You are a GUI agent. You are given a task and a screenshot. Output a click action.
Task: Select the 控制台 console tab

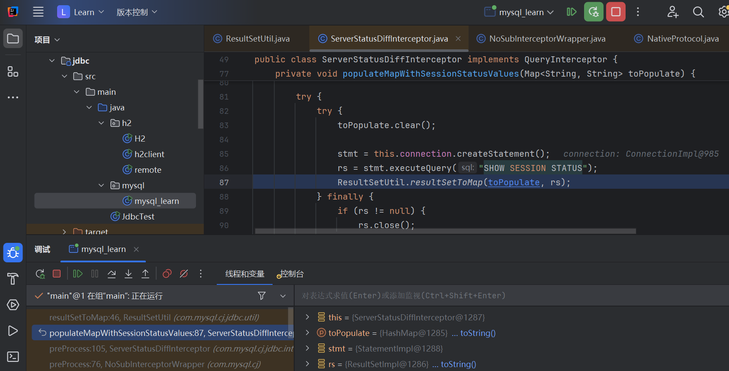(x=291, y=274)
